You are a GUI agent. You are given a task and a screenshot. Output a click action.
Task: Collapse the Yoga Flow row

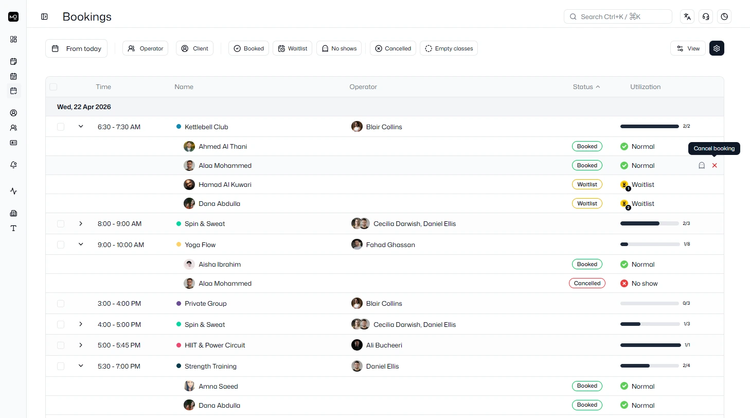pyautogui.click(x=81, y=244)
